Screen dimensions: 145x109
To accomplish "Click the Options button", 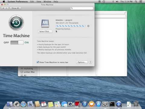I will click(82, 62).
